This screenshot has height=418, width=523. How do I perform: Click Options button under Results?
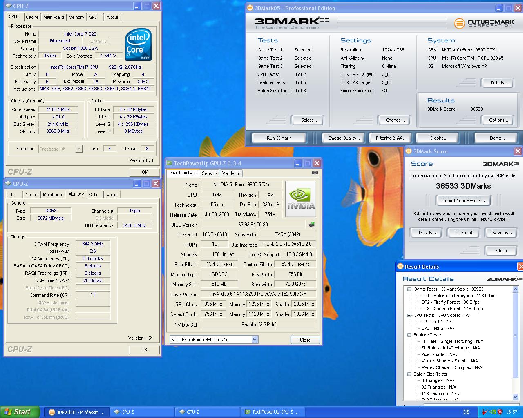click(498, 120)
